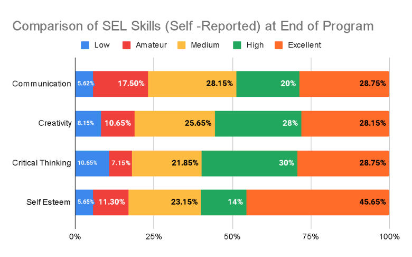
Task: Click the 50% x-axis tick label
Action: coord(232,236)
